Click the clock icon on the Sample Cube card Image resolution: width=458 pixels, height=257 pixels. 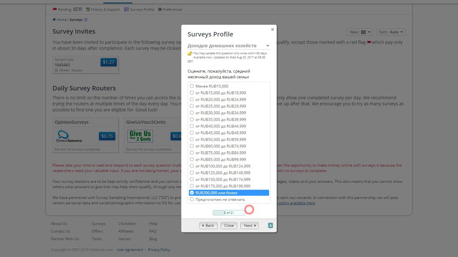point(57,70)
